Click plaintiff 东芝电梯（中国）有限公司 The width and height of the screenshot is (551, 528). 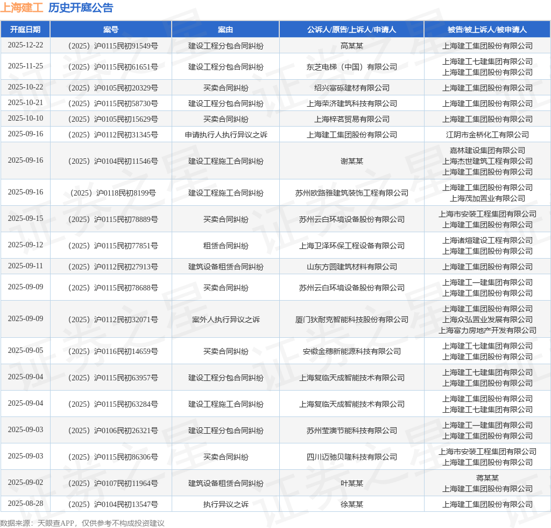tap(352, 67)
